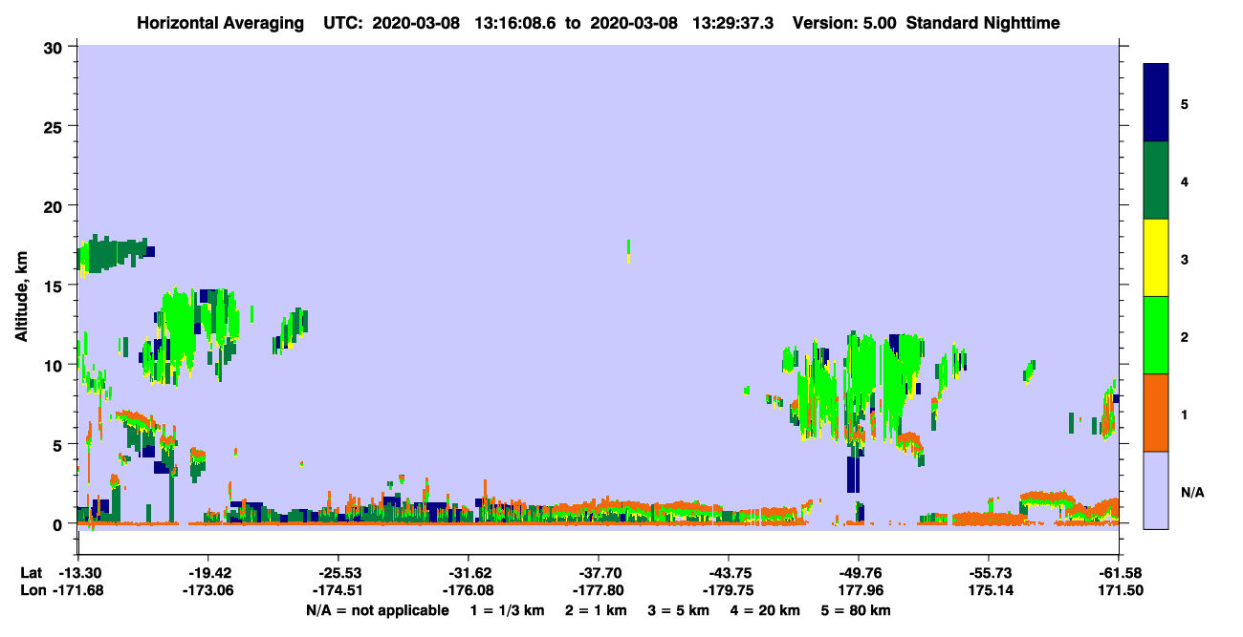The image size is (1243, 637).
Task: Click the start time '13:16:08.6' in title
Action: [x=516, y=22]
